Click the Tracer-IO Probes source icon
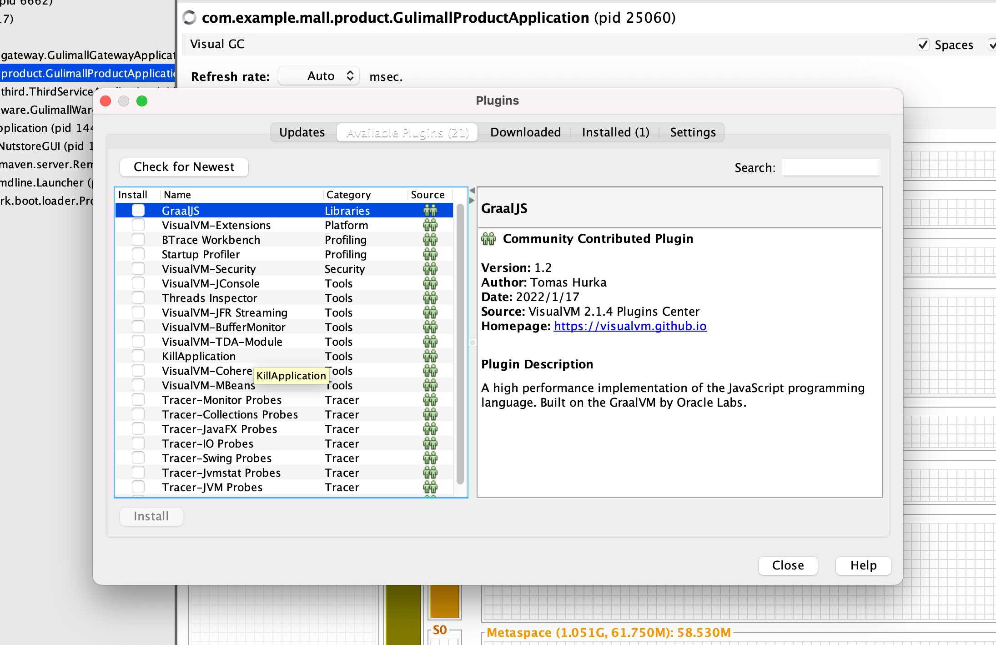Screen dimensions: 996x645 tap(430, 443)
